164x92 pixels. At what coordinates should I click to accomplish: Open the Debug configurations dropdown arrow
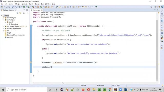point(22,7)
